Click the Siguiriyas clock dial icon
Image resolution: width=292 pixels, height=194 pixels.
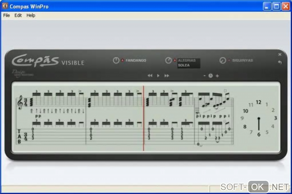(x=222, y=60)
